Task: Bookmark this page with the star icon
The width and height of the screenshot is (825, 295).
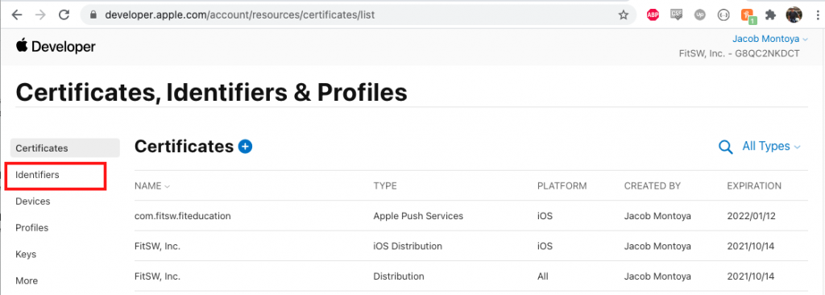Action: [x=623, y=15]
